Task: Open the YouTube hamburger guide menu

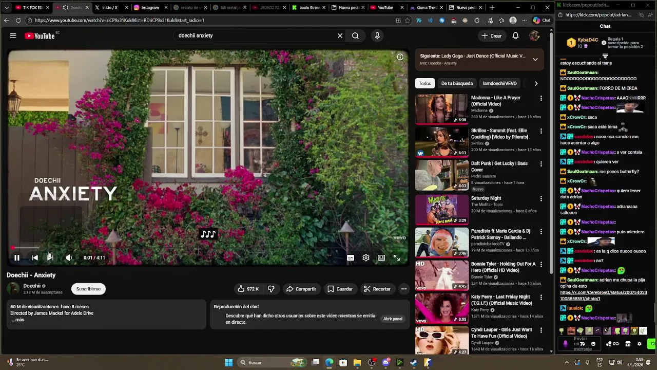Action: pos(13,36)
